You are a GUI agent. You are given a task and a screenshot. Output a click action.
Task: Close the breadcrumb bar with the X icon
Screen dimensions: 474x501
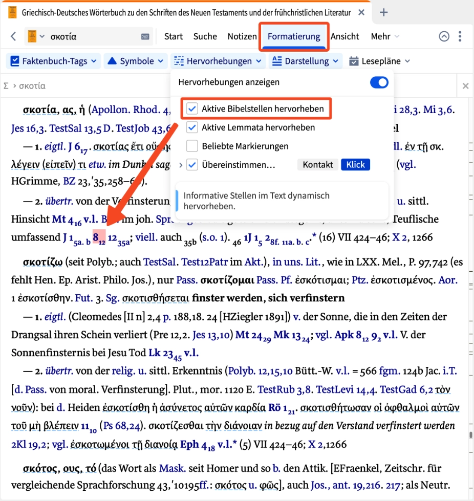click(465, 85)
